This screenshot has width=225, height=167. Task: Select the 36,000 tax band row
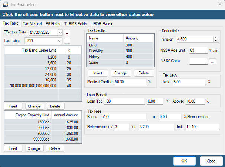pyautogui.click(x=43, y=80)
